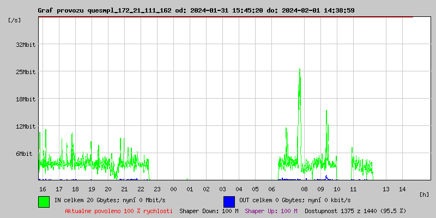Click the hour 16 marker on time axis
This screenshot has height=218, width=436.
click(x=43, y=189)
